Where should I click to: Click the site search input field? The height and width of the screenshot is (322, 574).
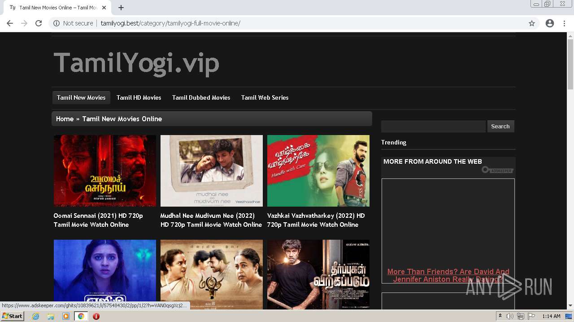click(433, 127)
